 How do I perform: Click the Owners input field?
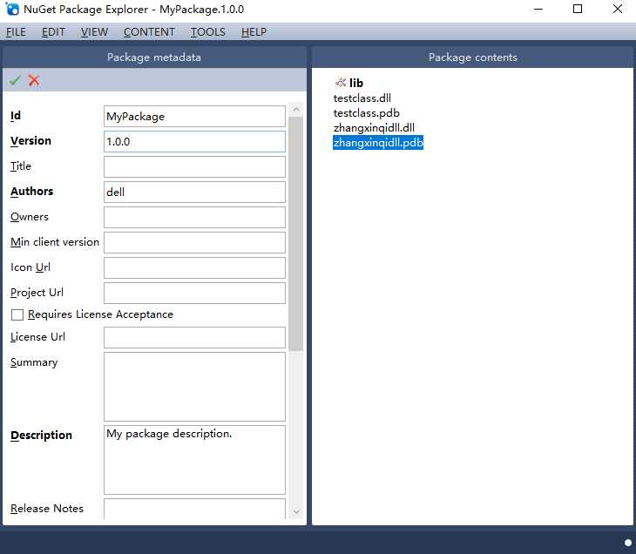tap(194, 218)
